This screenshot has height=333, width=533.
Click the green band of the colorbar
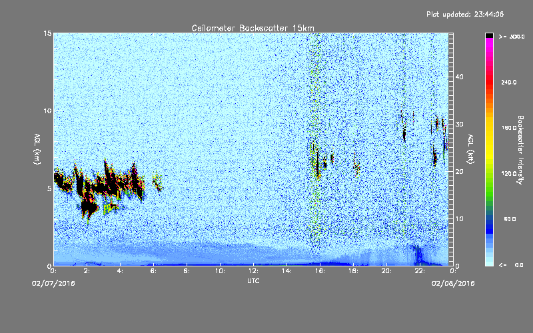[x=489, y=184]
